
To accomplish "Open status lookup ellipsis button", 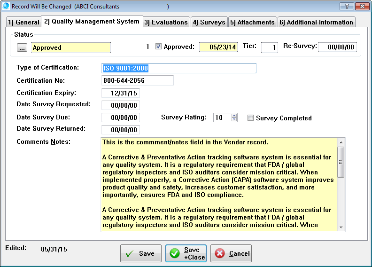I will pyautogui.click(x=22, y=47).
